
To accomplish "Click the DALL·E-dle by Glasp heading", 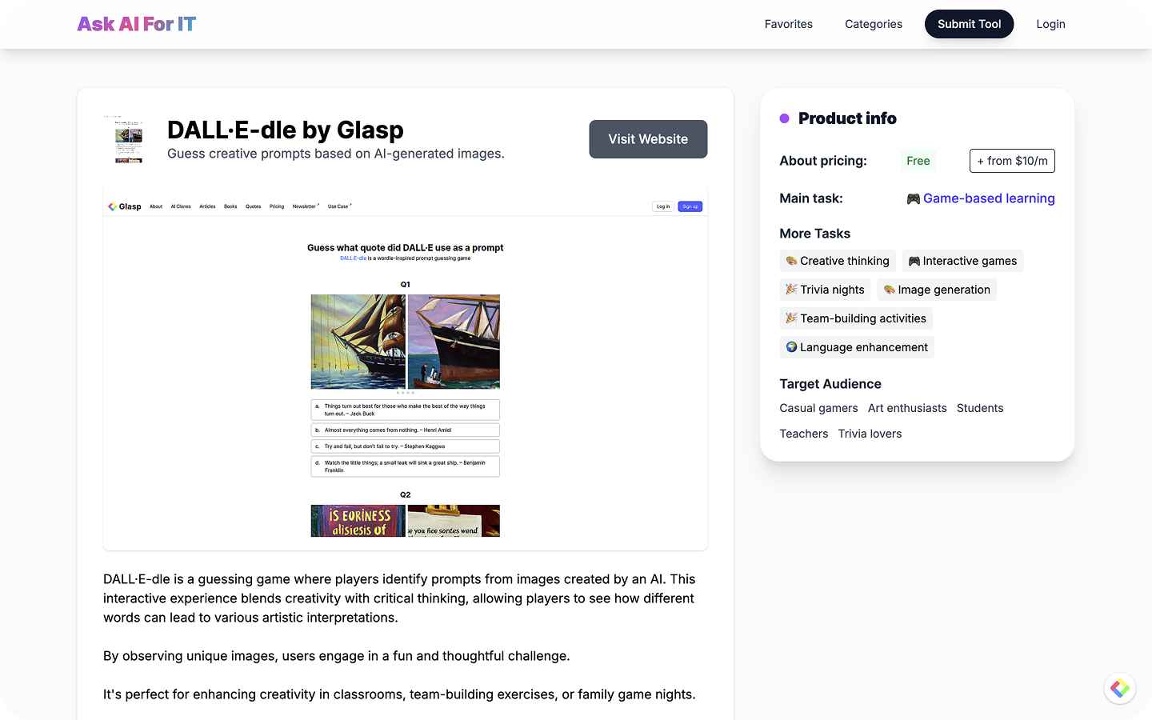I will click(x=286, y=130).
